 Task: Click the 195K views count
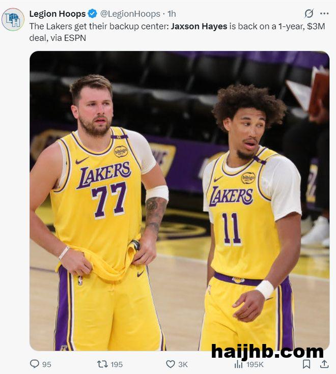[255, 364]
